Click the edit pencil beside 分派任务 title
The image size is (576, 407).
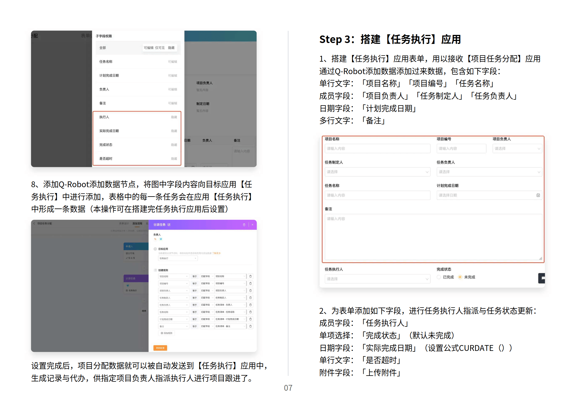click(x=169, y=225)
